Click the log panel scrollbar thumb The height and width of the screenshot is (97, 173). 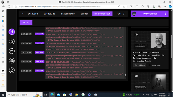point(125,75)
